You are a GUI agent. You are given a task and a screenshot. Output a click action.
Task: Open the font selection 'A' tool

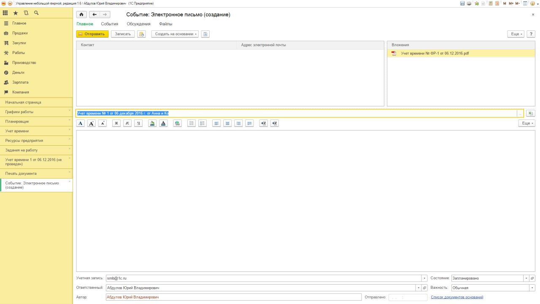pos(81,123)
